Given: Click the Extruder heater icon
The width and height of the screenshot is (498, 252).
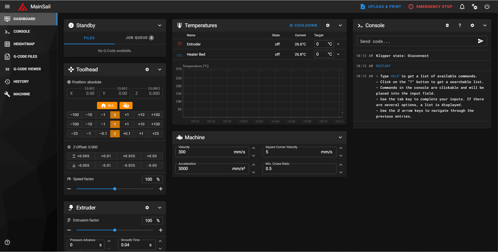Looking at the screenshot, I should click(x=180, y=44).
